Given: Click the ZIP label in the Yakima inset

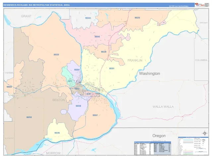Looking at the screenshot, I should pos(9,87).
